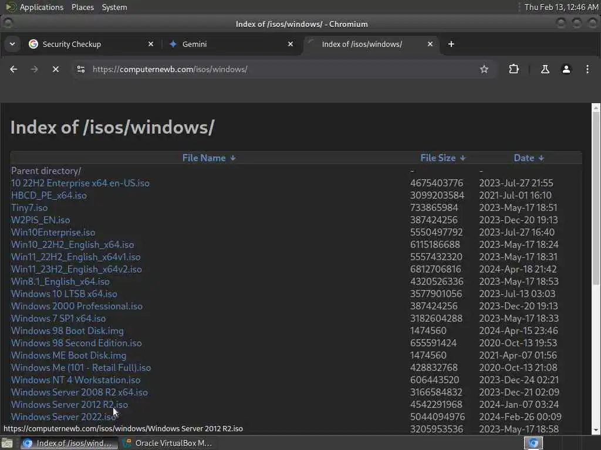Open the Windows Server 2012 R2.iso link
601x450 pixels.
(x=69, y=404)
